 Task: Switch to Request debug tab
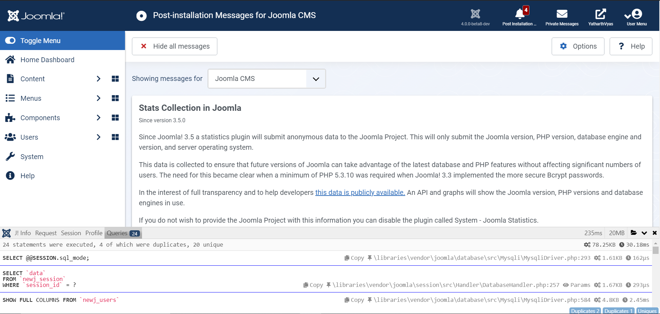[46, 233]
